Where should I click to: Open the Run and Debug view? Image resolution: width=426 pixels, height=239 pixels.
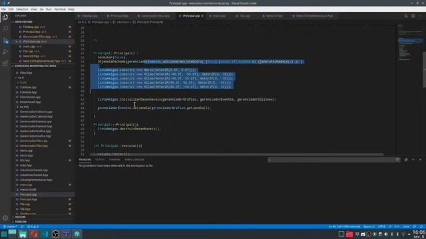(5, 52)
